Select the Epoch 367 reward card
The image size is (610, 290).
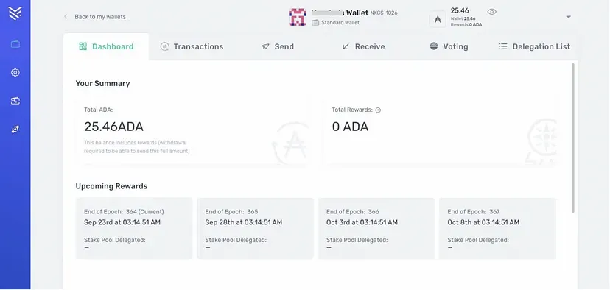click(497, 228)
